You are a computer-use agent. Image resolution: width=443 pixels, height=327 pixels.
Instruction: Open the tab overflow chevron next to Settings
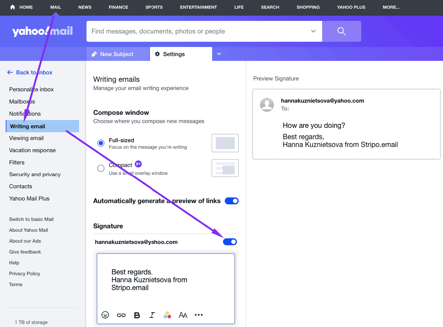219,54
